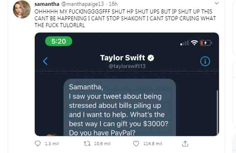This screenshot has width=236, height=153.
Task: Click the scrollbar inside embedded screenshot
Action: click(217, 113)
